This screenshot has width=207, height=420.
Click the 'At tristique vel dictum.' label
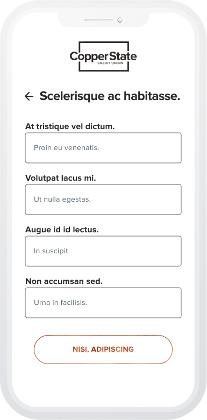pos(70,126)
